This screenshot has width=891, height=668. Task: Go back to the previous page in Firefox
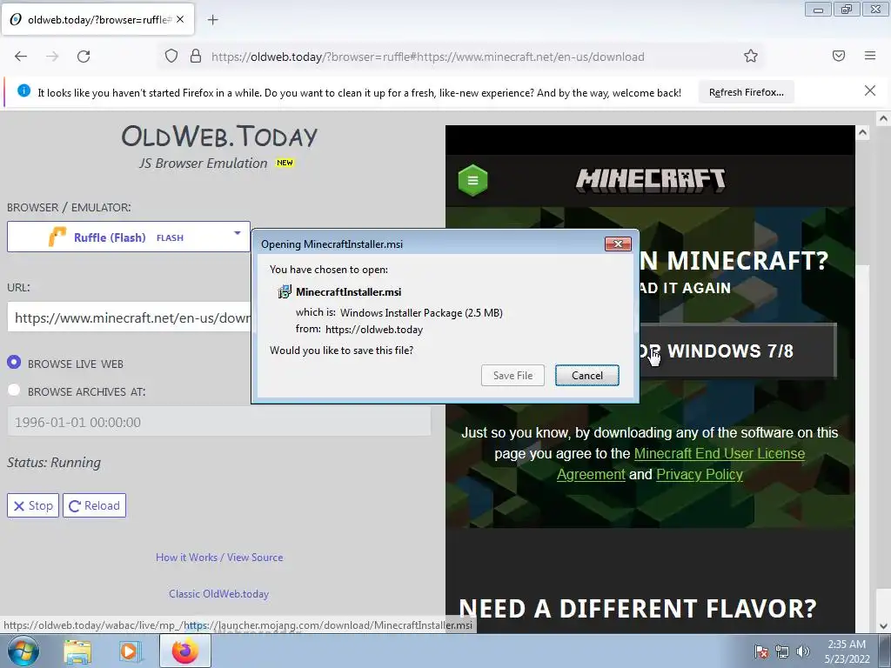(x=21, y=57)
